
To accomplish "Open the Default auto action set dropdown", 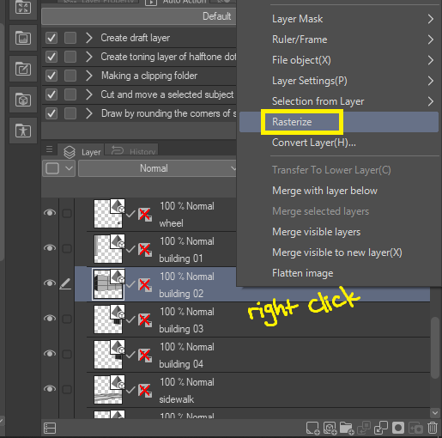I will coord(139,16).
